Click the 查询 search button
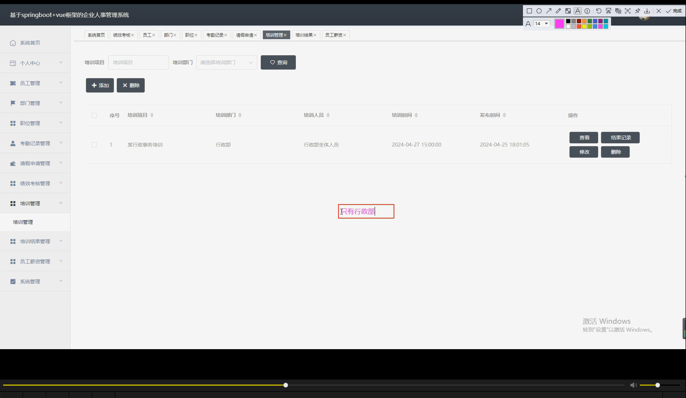This screenshot has width=686, height=398. pos(278,62)
